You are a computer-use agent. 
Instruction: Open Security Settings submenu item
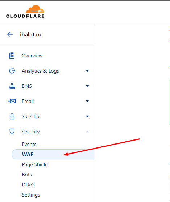click(31, 195)
